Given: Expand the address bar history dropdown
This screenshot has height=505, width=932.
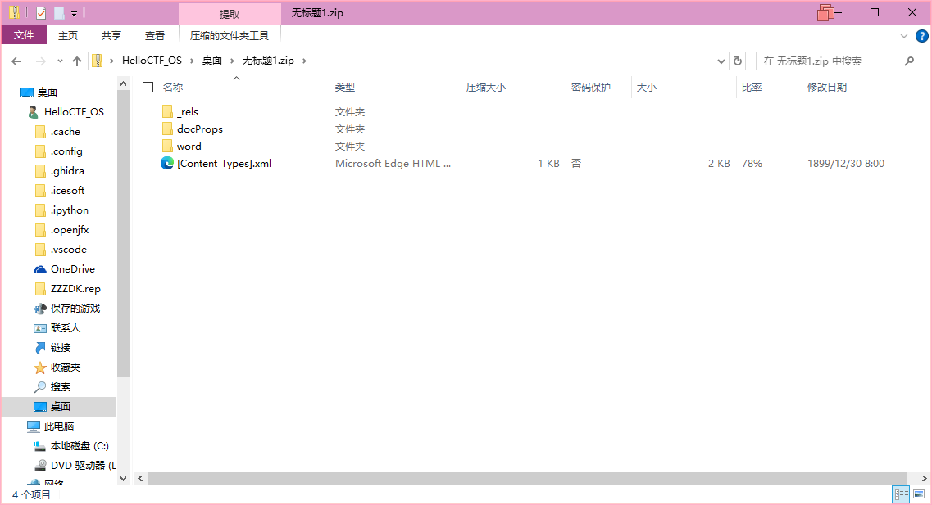Looking at the screenshot, I should [x=721, y=61].
